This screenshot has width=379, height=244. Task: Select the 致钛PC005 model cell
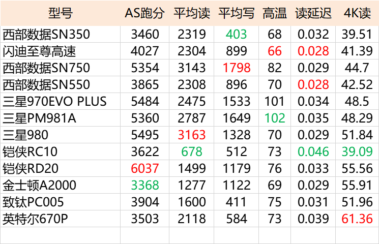coord(61,202)
